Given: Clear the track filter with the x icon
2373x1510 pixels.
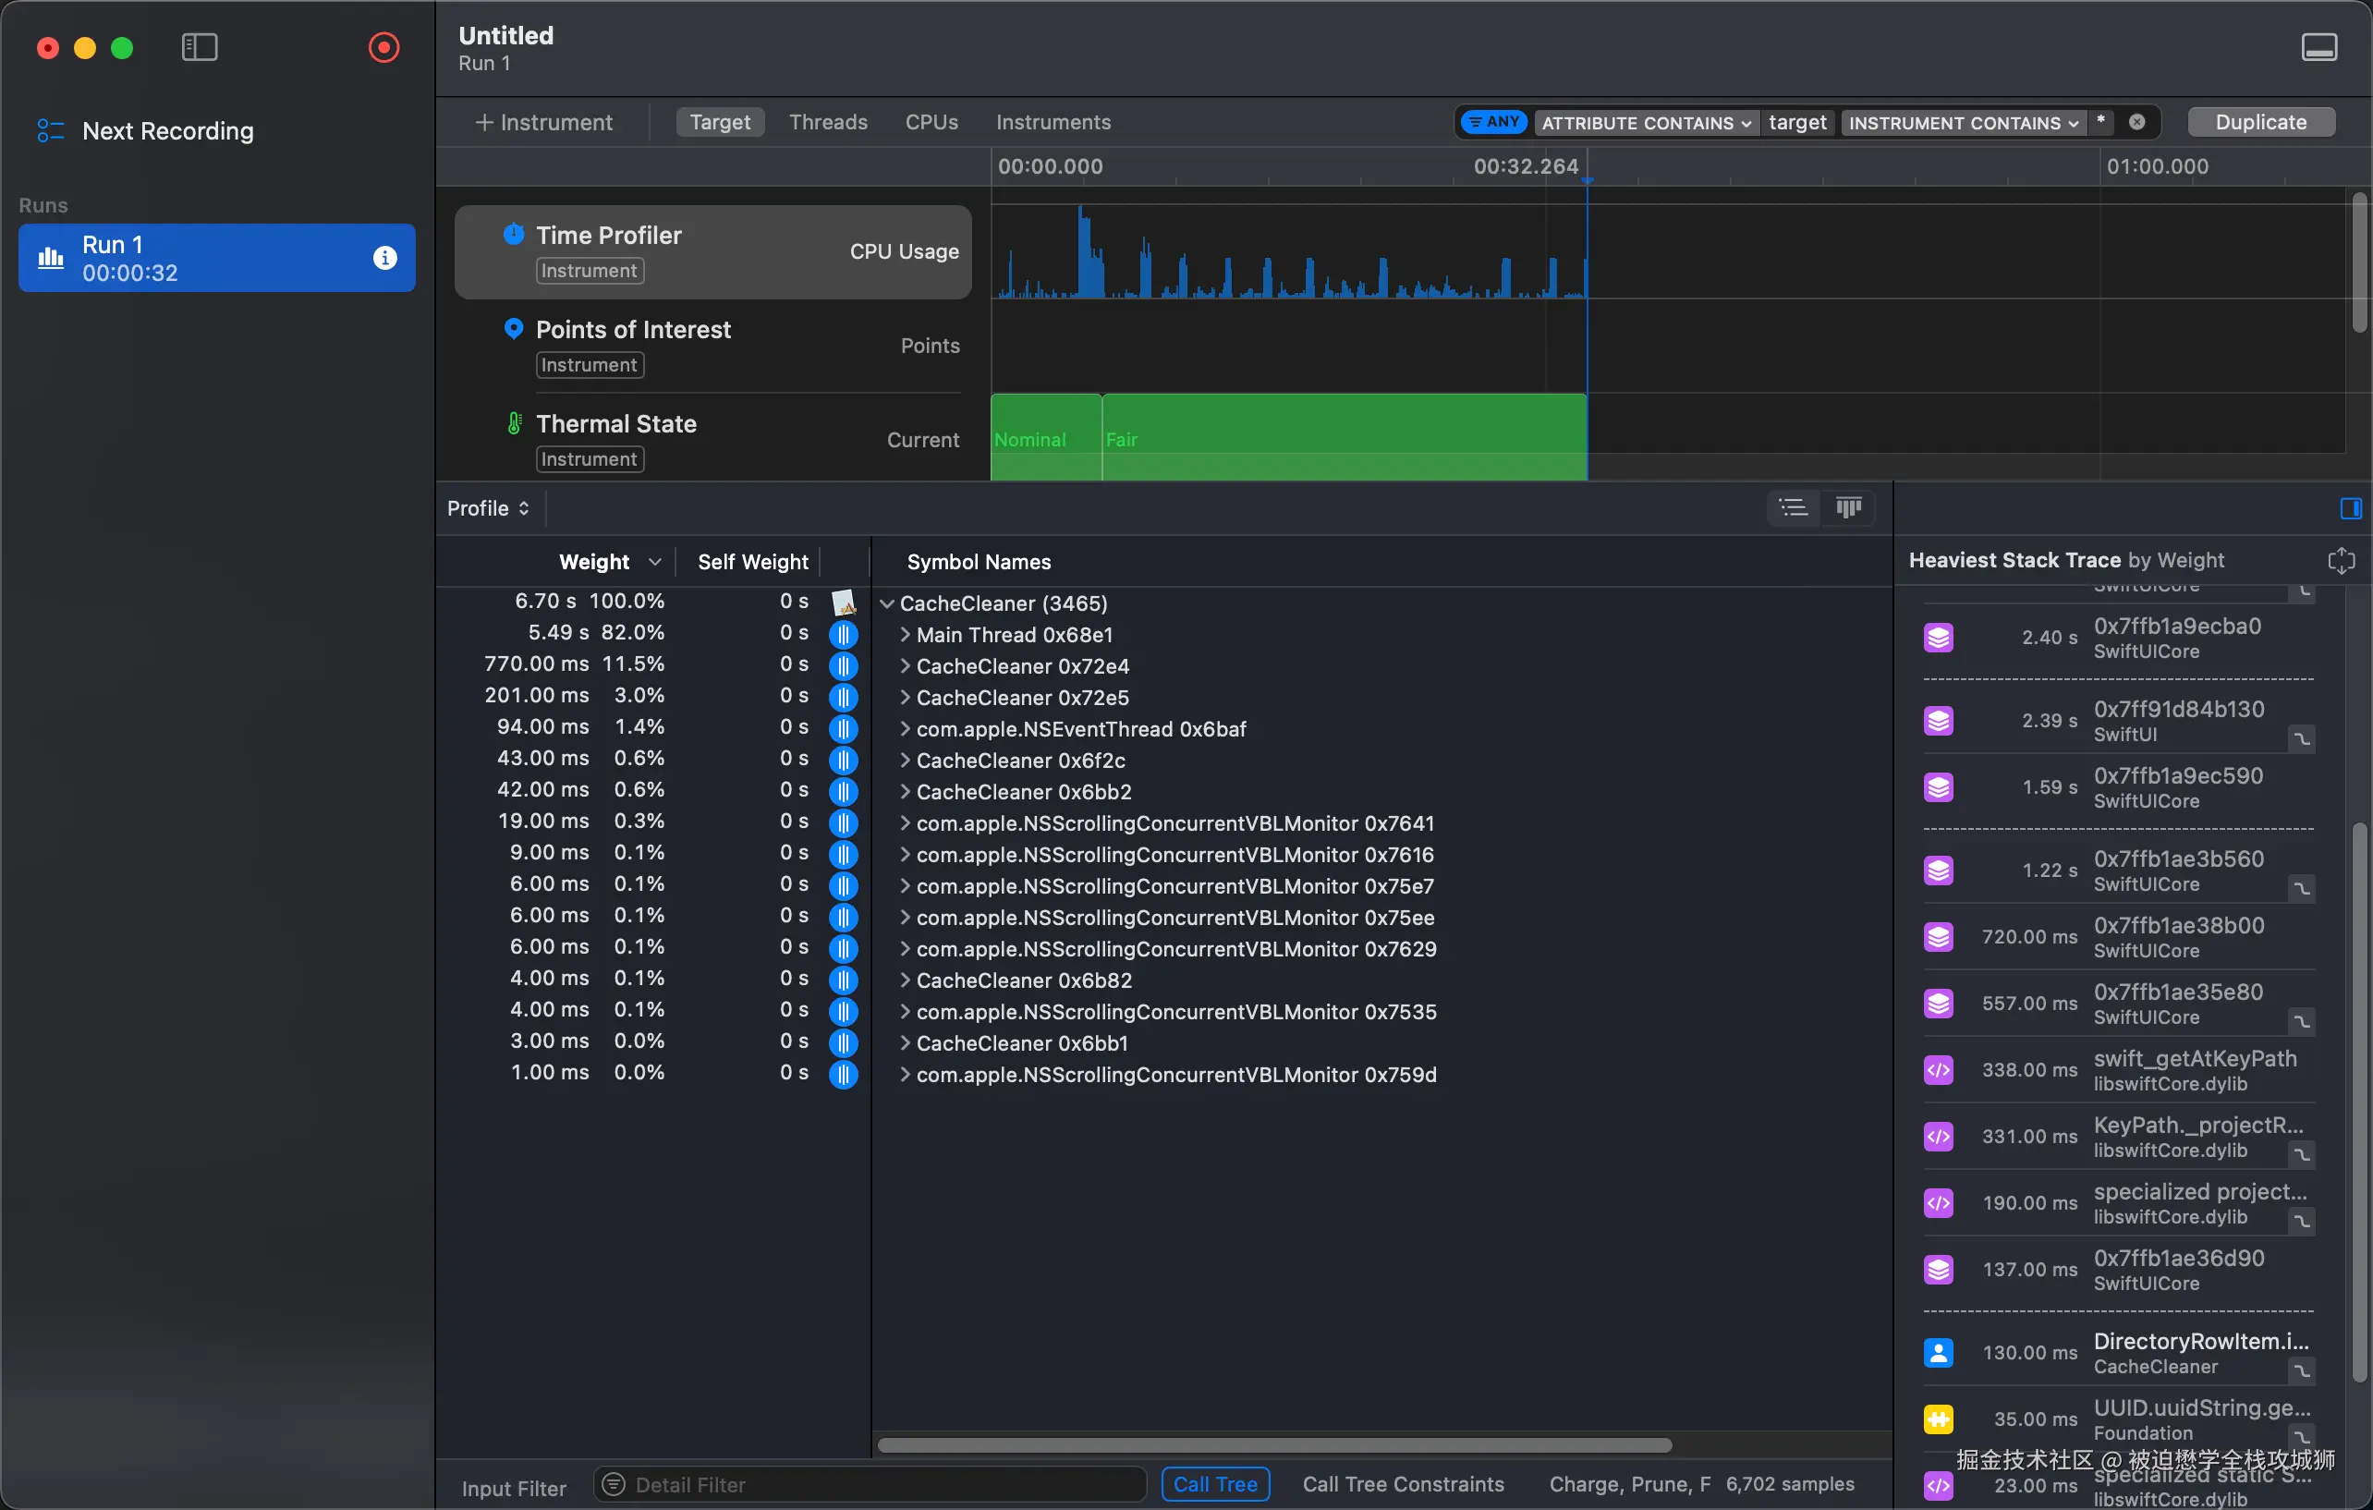Looking at the screenshot, I should [2136, 122].
